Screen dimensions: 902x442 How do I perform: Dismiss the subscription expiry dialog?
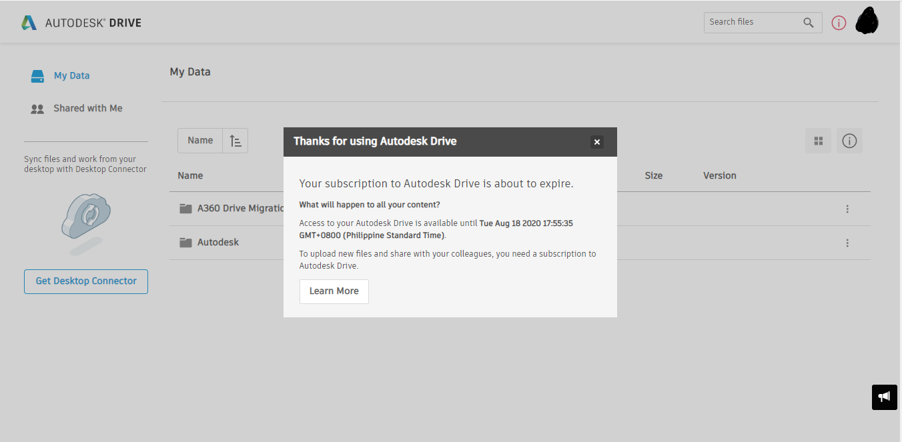click(x=596, y=141)
